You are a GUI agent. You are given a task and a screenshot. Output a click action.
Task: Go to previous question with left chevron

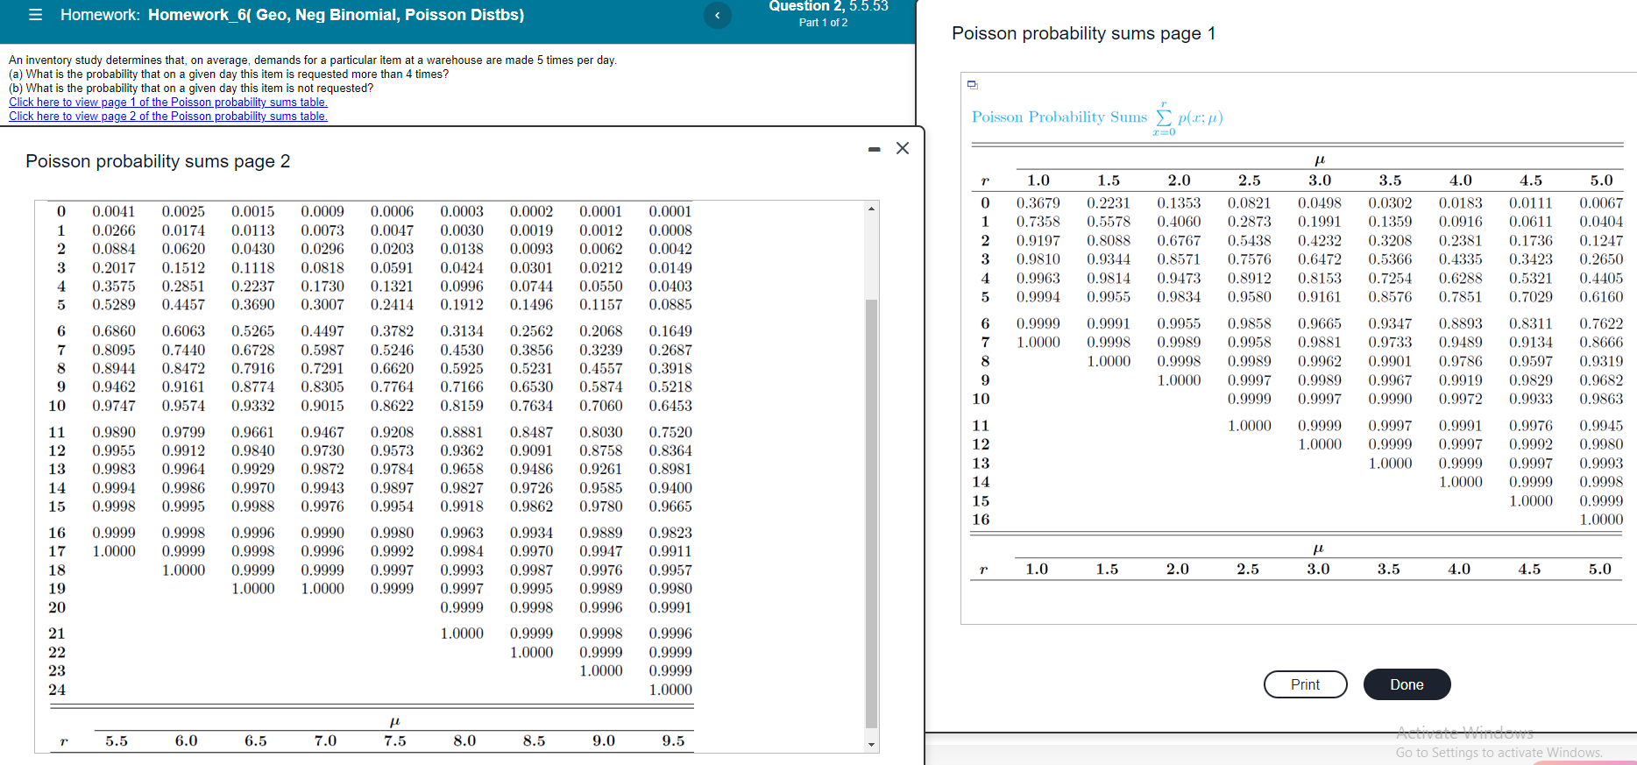[x=717, y=15]
